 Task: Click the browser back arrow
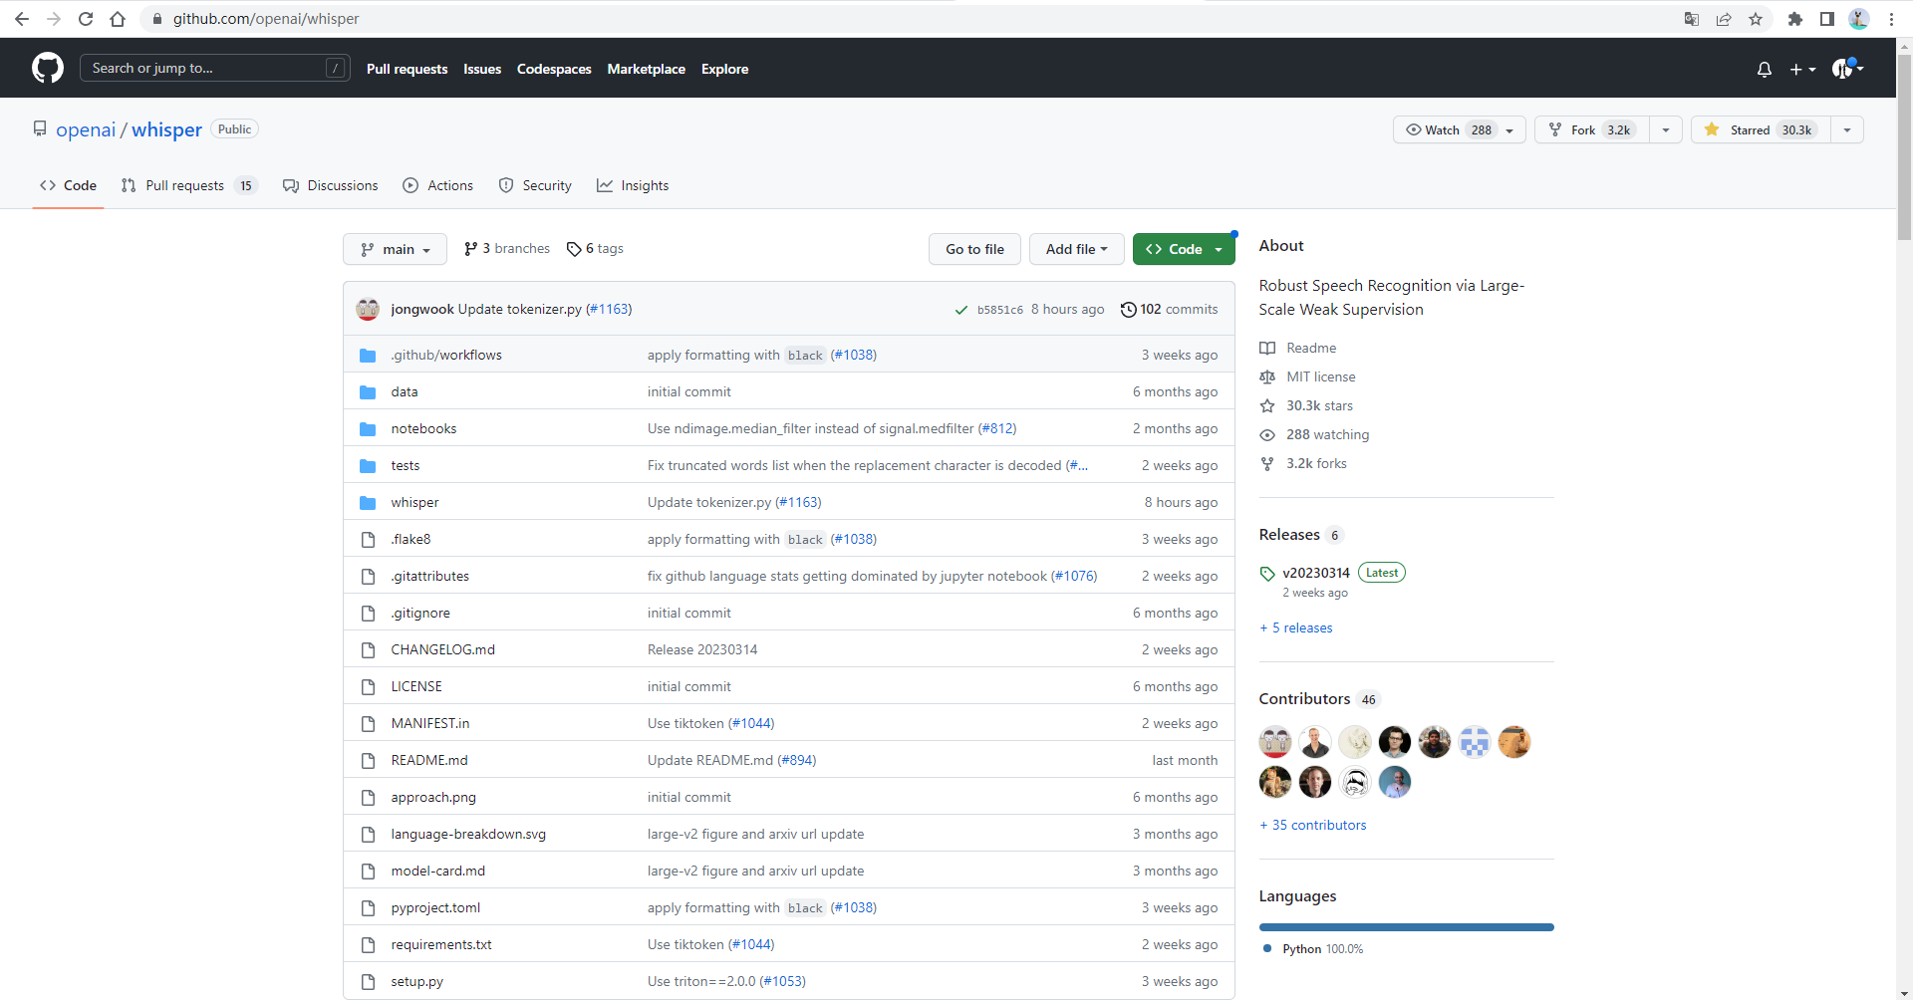point(22,19)
